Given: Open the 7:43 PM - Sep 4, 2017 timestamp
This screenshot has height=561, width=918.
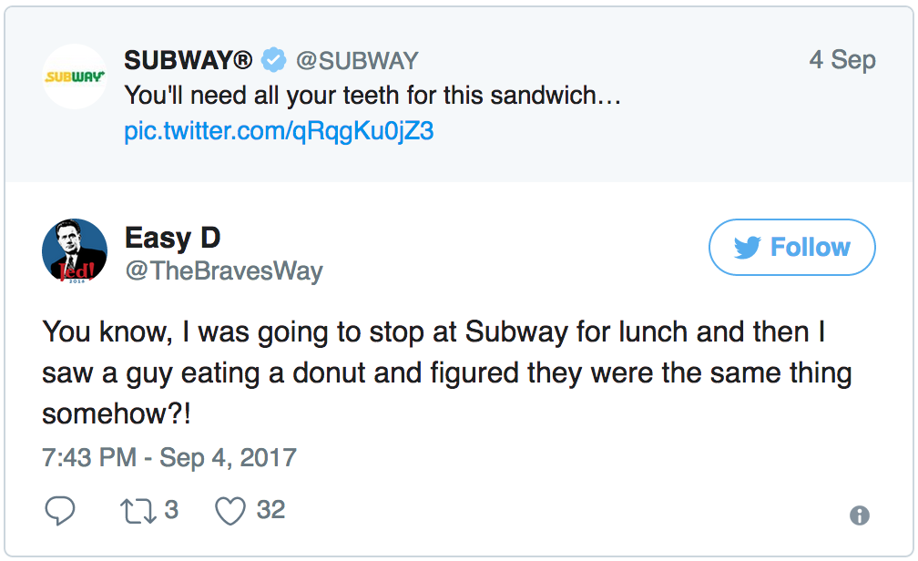Looking at the screenshot, I should click(169, 456).
